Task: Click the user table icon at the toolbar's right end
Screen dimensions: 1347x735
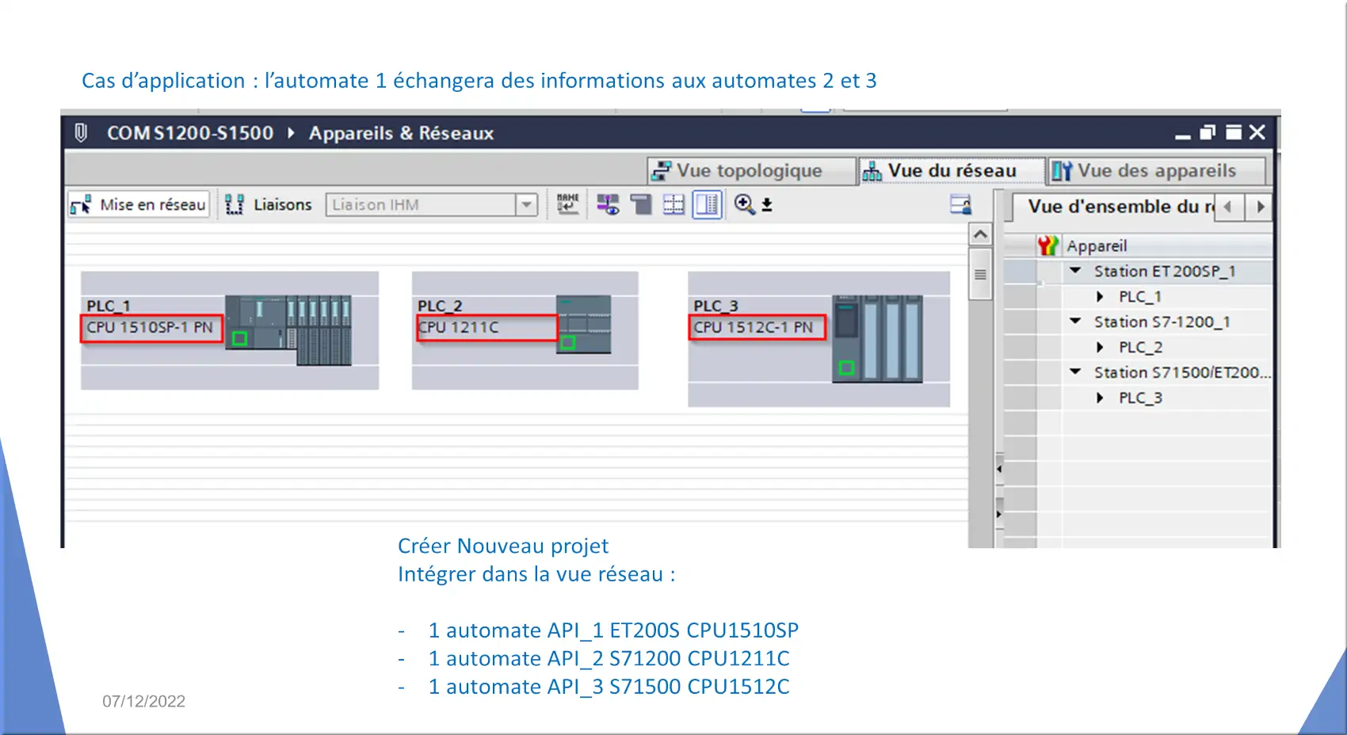Action: click(960, 204)
